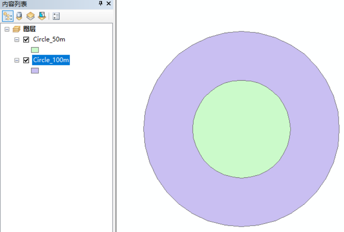Collapse the 图层 data frame
The image size is (344, 232).
(x=7, y=29)
